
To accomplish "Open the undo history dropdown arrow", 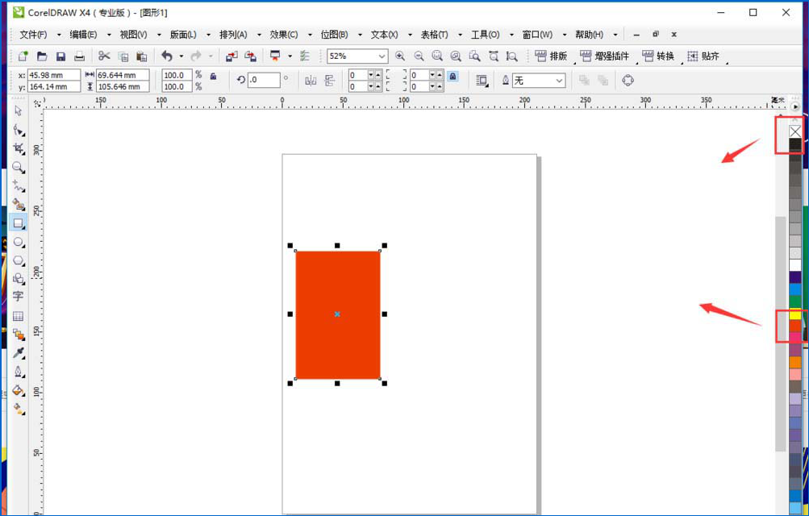I will pos(181,56).
